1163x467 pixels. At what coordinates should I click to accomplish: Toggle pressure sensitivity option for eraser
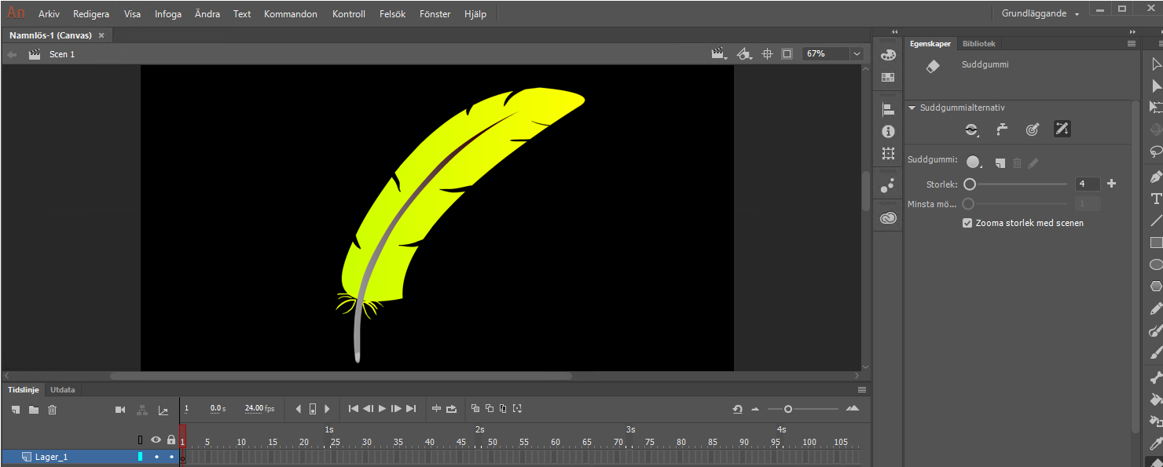1033,130
